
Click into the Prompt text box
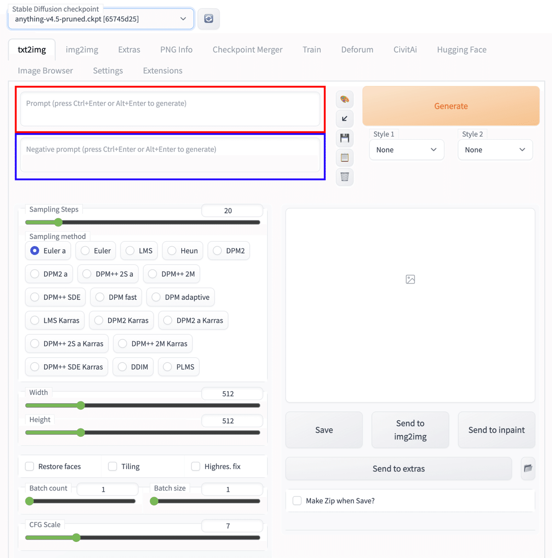coord(170,109)
